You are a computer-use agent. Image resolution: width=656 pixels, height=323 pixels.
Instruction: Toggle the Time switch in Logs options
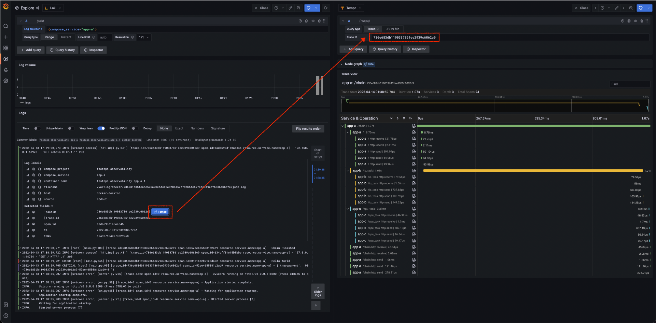pyautogui.click(x=37, y=128)
